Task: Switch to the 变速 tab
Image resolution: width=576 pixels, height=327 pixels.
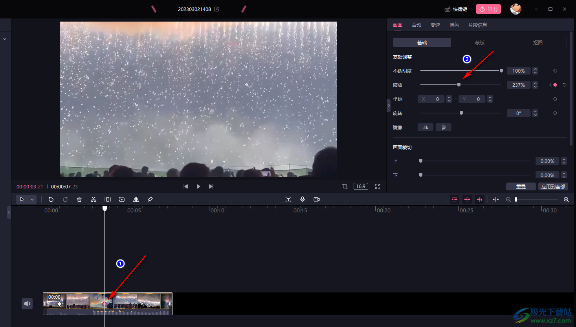Action: point(435,25)
